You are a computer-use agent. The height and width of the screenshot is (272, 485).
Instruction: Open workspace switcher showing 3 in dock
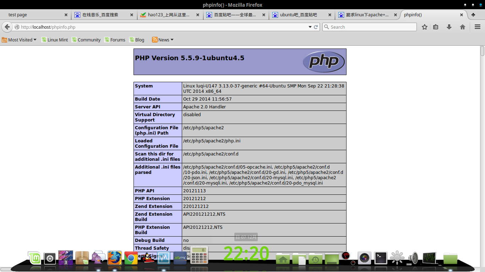[66, 258]
